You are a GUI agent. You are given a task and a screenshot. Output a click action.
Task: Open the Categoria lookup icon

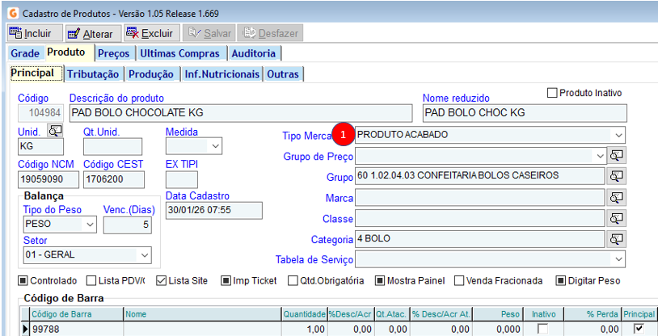click(x=617, y=239)
